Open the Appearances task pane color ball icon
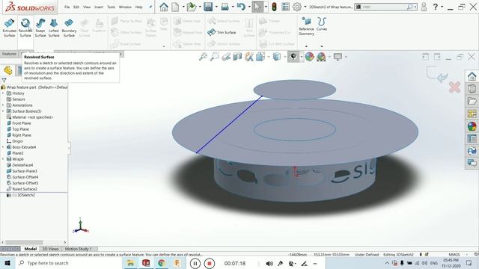The height and width of the screenshot is (269, 479). point(472,126)
